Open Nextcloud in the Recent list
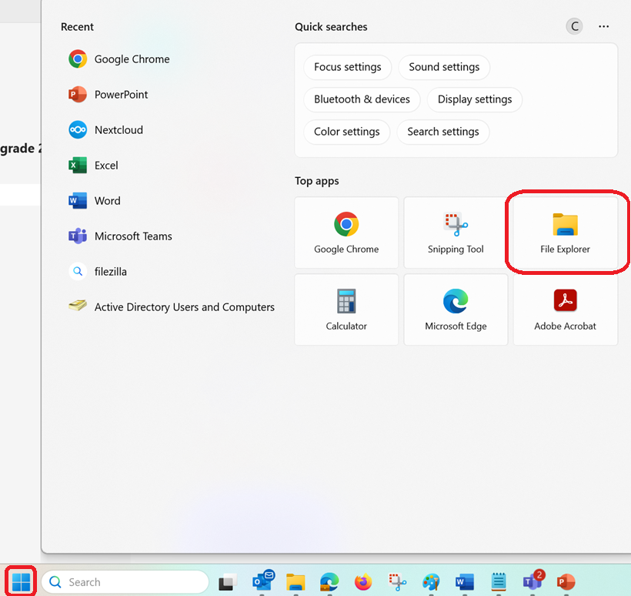This screenshot has width=631, height=596. 106,130
